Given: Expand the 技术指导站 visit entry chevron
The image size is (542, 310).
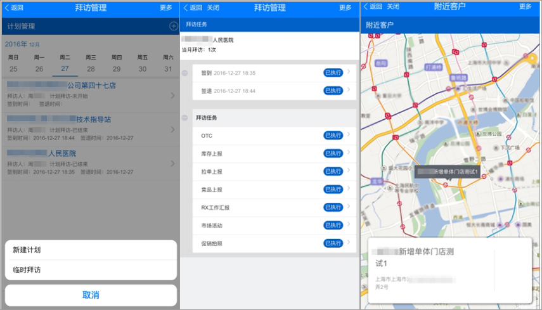Looking at the screenshot, I should click(173, 129).
